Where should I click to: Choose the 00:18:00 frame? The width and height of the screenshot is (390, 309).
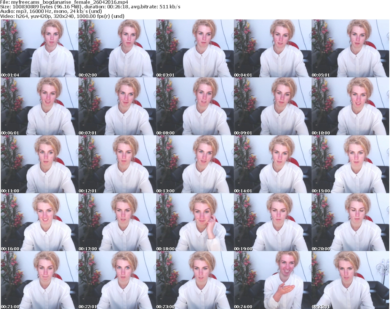click(195, 222)
